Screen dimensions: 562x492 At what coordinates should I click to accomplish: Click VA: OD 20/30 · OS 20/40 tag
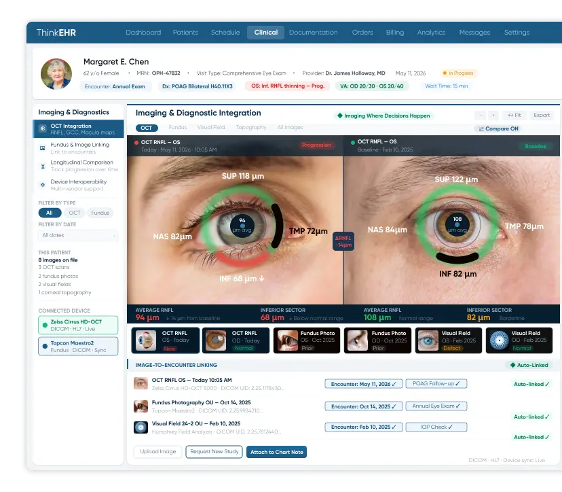click(372, 86)
